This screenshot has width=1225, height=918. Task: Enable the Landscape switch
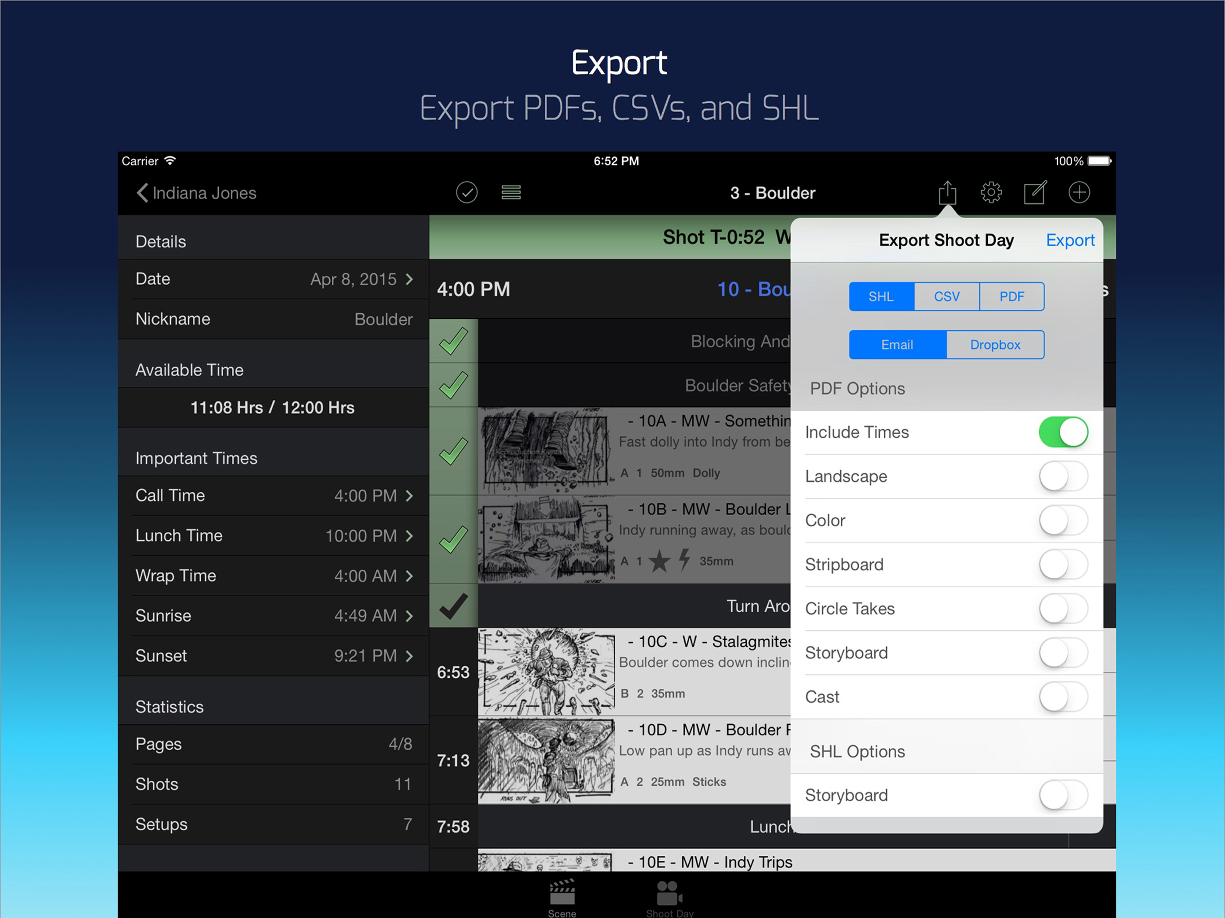click(x=1063, y=477)
